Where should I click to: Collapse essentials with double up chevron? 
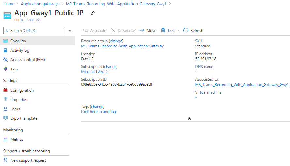[189, 118]
